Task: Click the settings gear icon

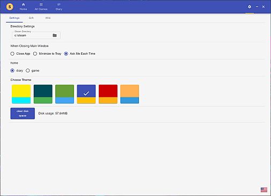Action: coord(250,6)
